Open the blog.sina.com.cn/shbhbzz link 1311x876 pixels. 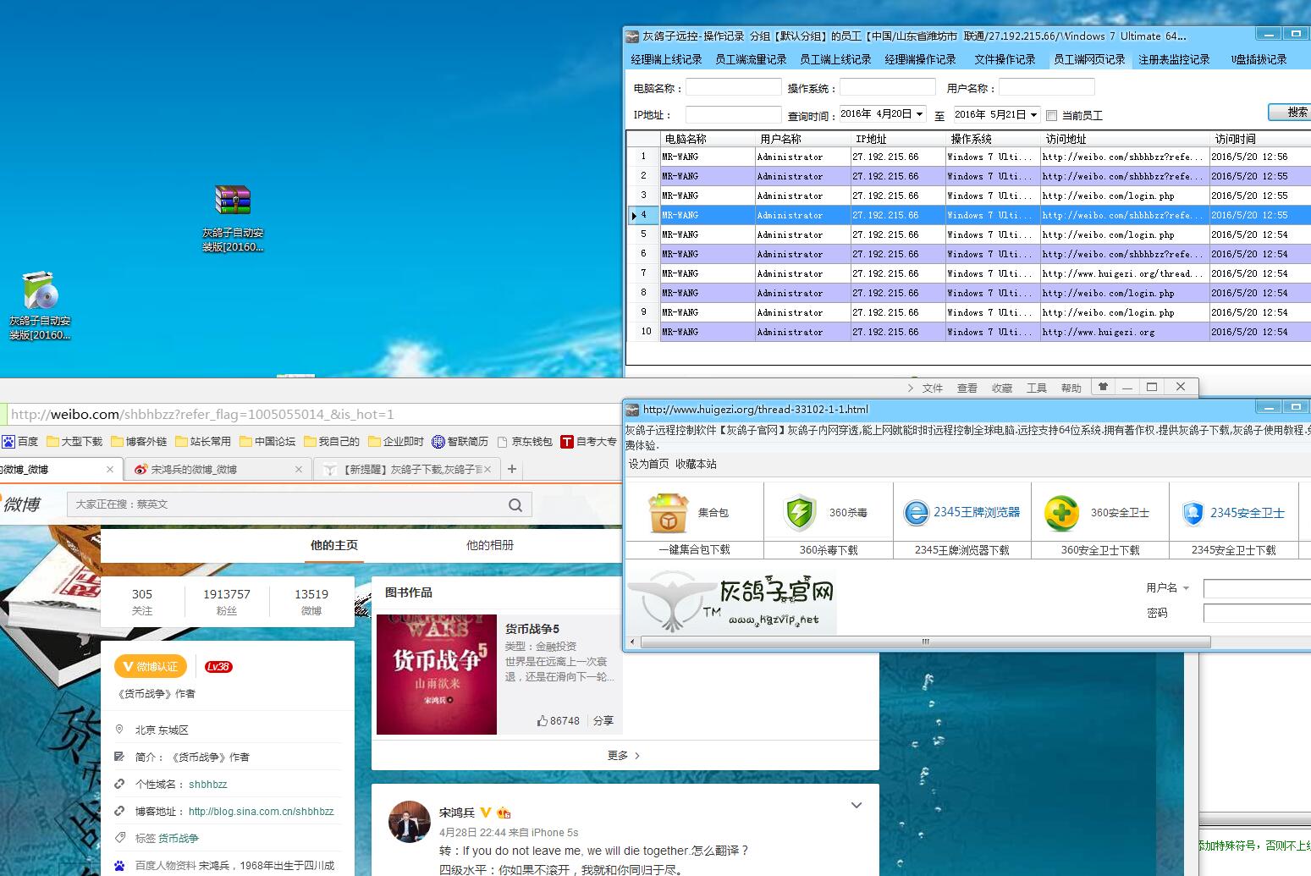261,811
